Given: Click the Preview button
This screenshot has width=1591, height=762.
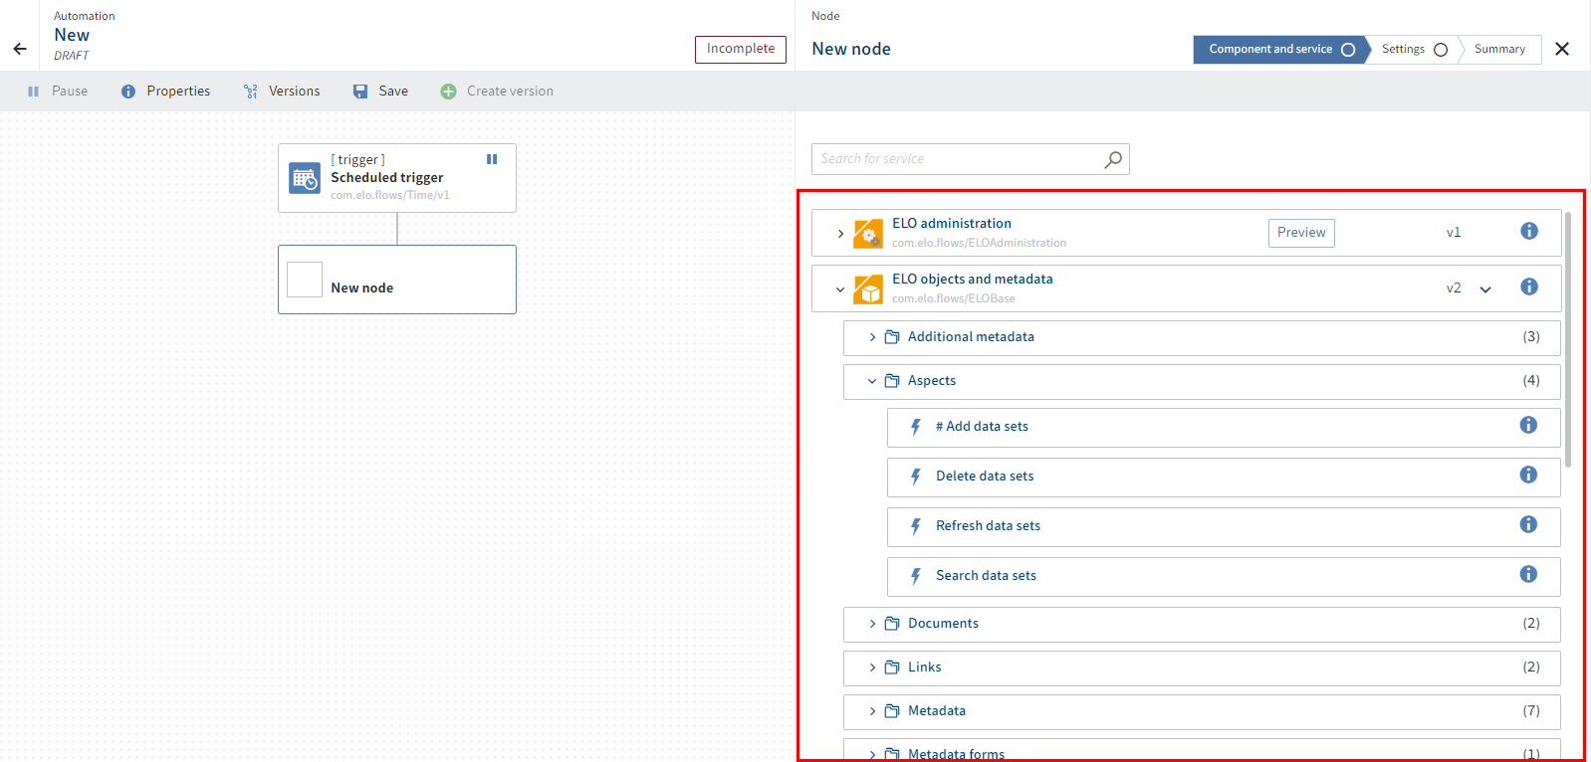Looking at the screenshot, I should point(1301,233).
